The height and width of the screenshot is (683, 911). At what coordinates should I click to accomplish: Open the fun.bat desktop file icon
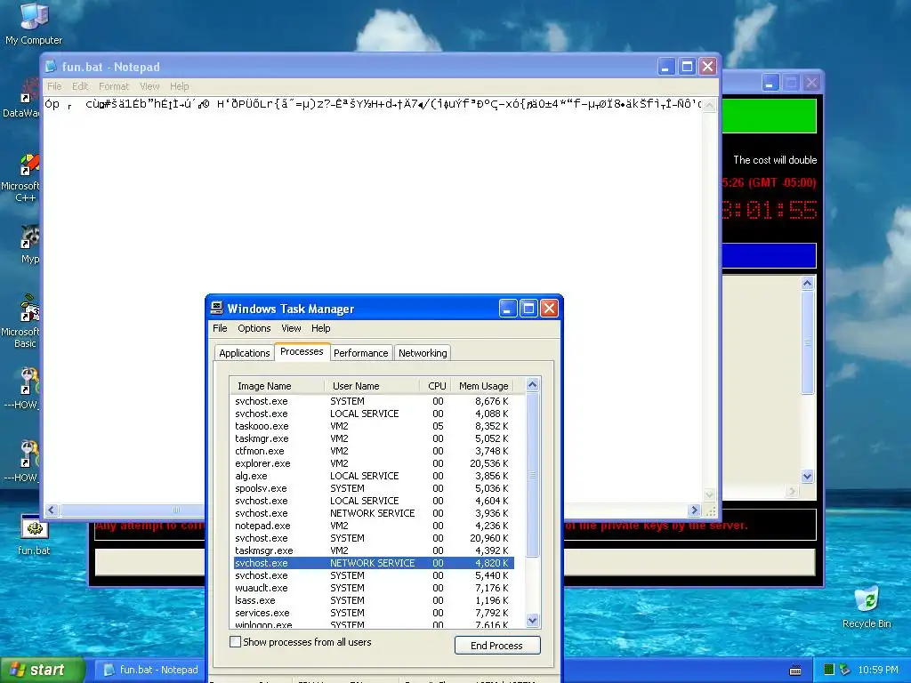[34, 534]
